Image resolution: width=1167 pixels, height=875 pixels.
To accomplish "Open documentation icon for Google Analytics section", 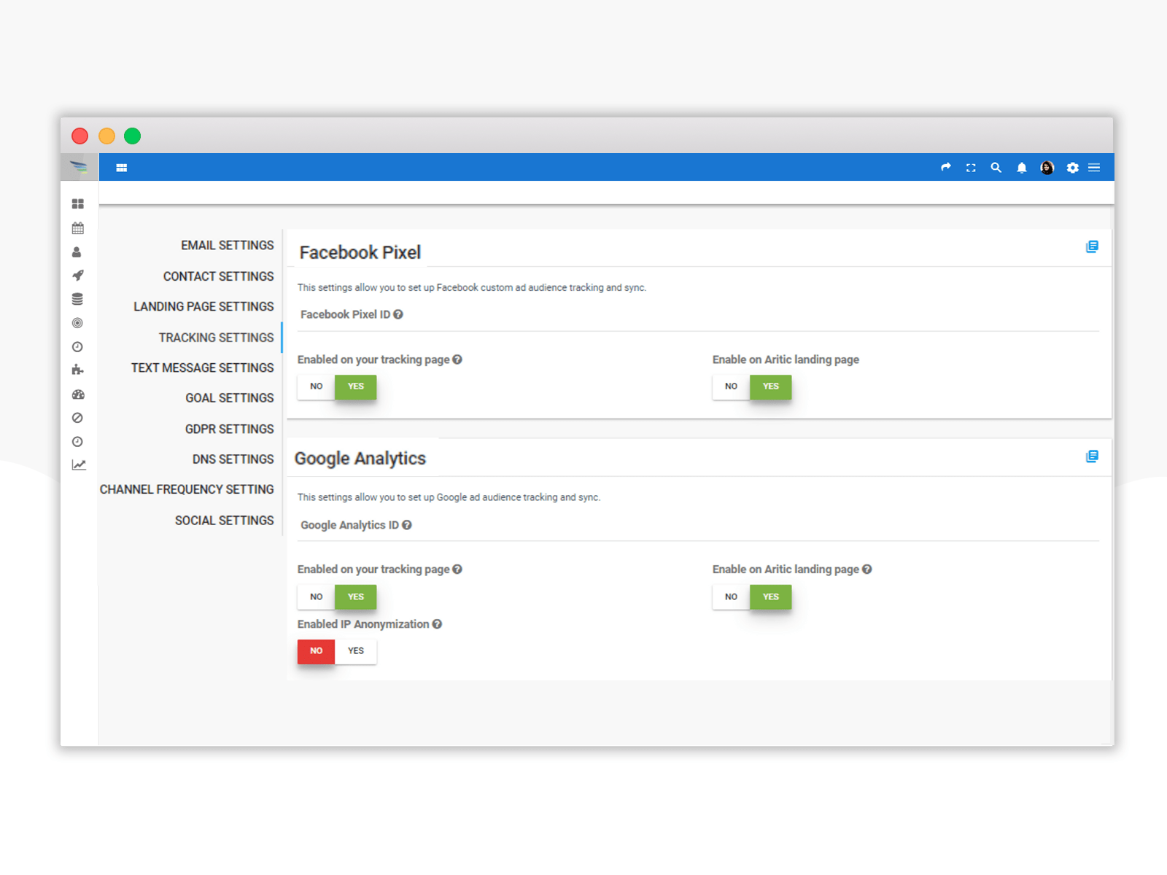I will 1092,456.
